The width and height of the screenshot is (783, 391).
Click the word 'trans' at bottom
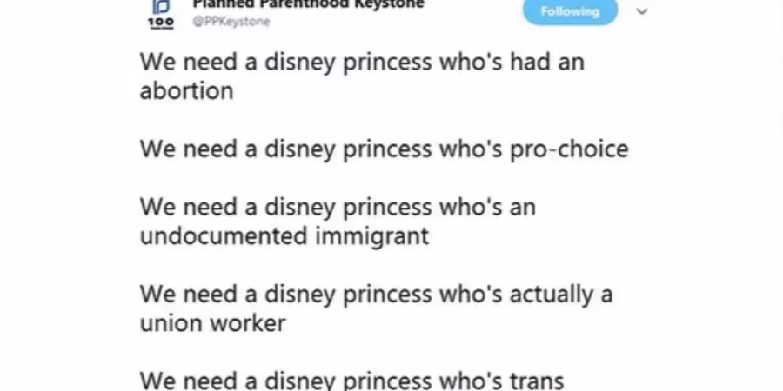[x=536, y=381]
